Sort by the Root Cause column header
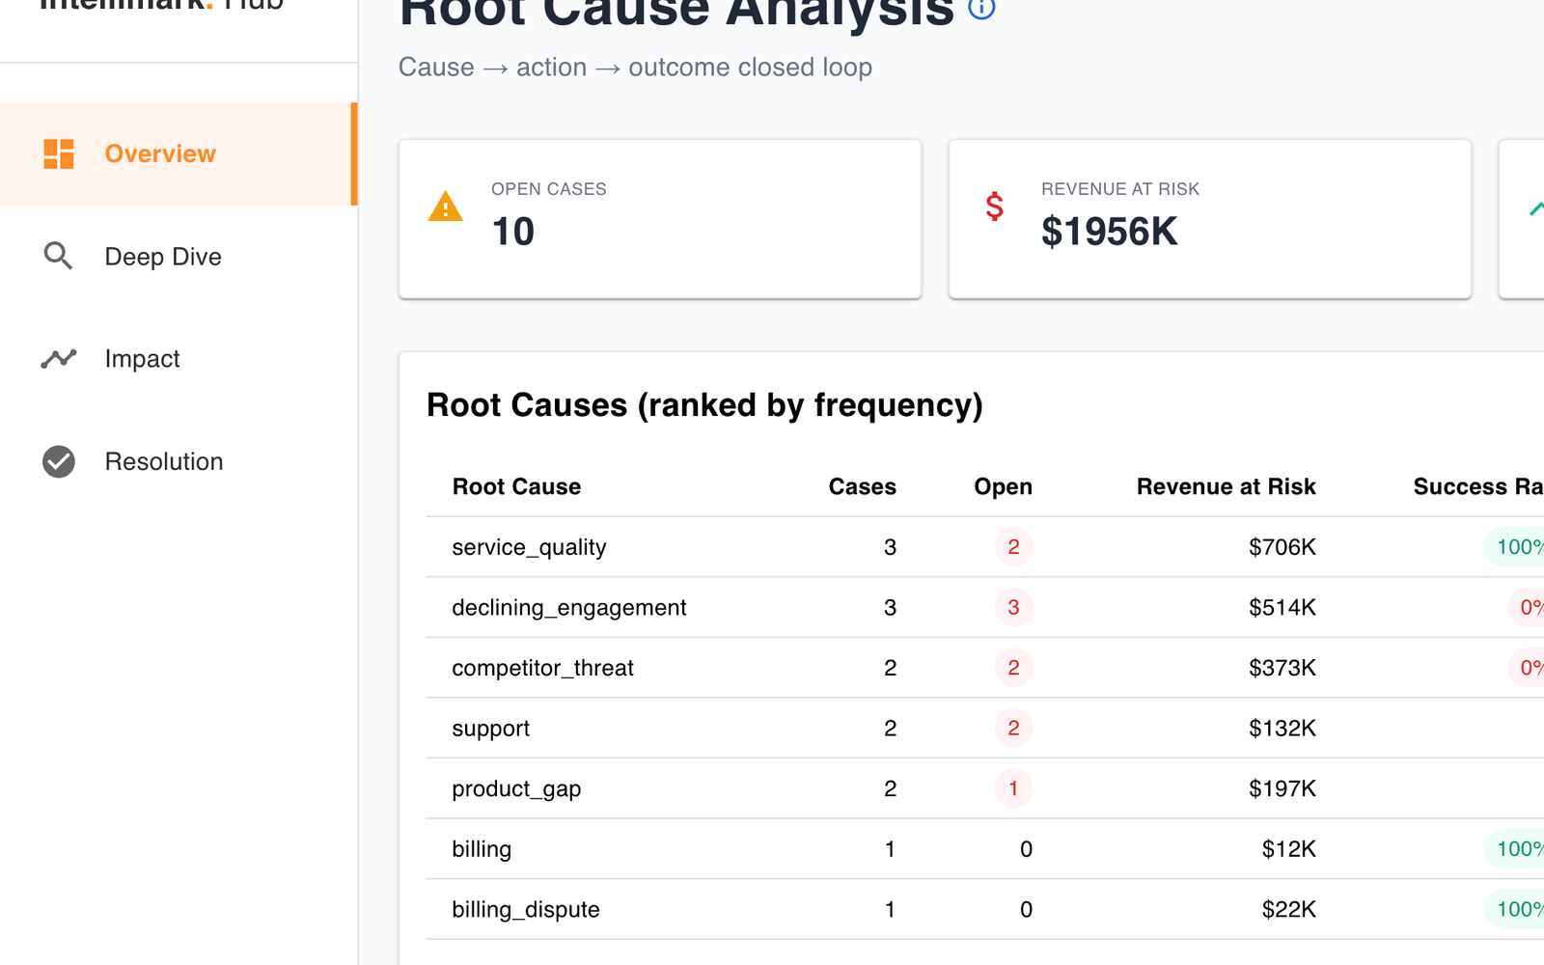Image resolution: width=1544 pixels, height=965 pixels. pos(516,486)
